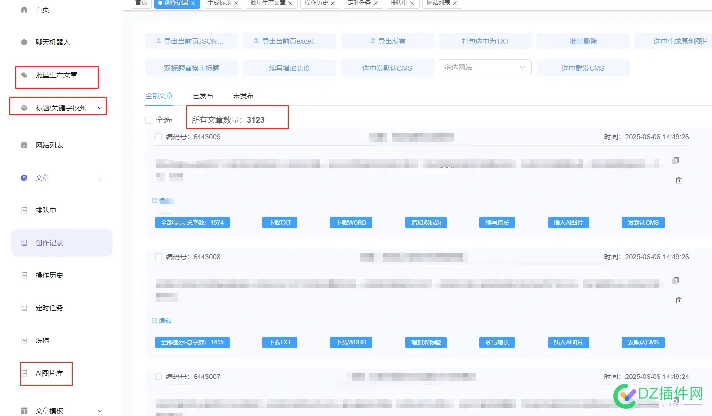Copy article 6443009 with the copy icon

pyautogui.click(x=676, y=160)
